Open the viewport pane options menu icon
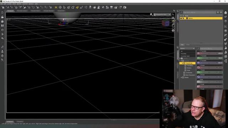 coord(174,11)
